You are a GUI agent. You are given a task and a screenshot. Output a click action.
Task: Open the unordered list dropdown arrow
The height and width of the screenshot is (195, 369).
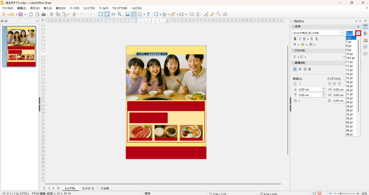299,57
